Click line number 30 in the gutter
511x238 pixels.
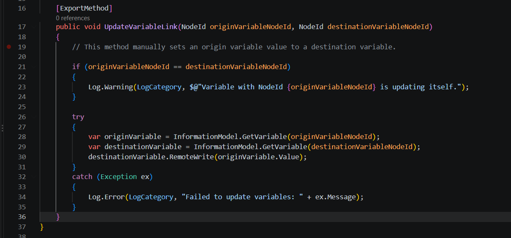coord(22,157)
